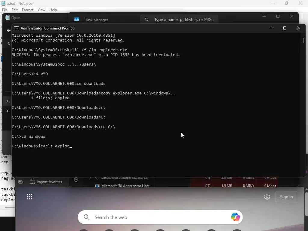The width and height of the screenshot is (308, 231).
Task: Click the 'cd downloads' command line
Action: pos(59,84)
